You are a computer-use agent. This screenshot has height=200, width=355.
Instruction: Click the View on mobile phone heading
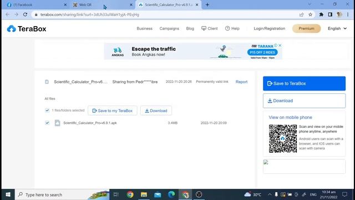290,117
